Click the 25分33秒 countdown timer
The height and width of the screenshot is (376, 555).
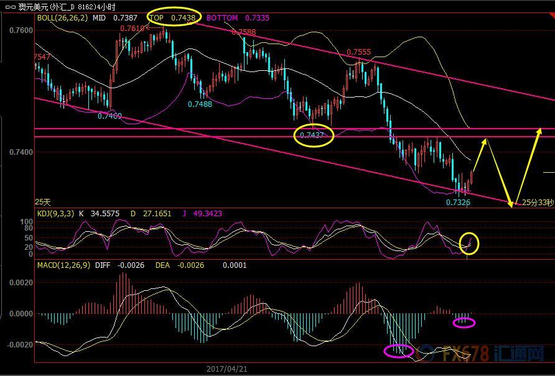(x=538, y=203)
